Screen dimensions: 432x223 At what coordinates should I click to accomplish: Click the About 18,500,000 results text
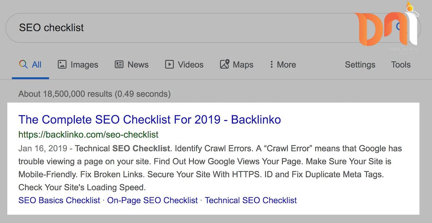(94, 94)
